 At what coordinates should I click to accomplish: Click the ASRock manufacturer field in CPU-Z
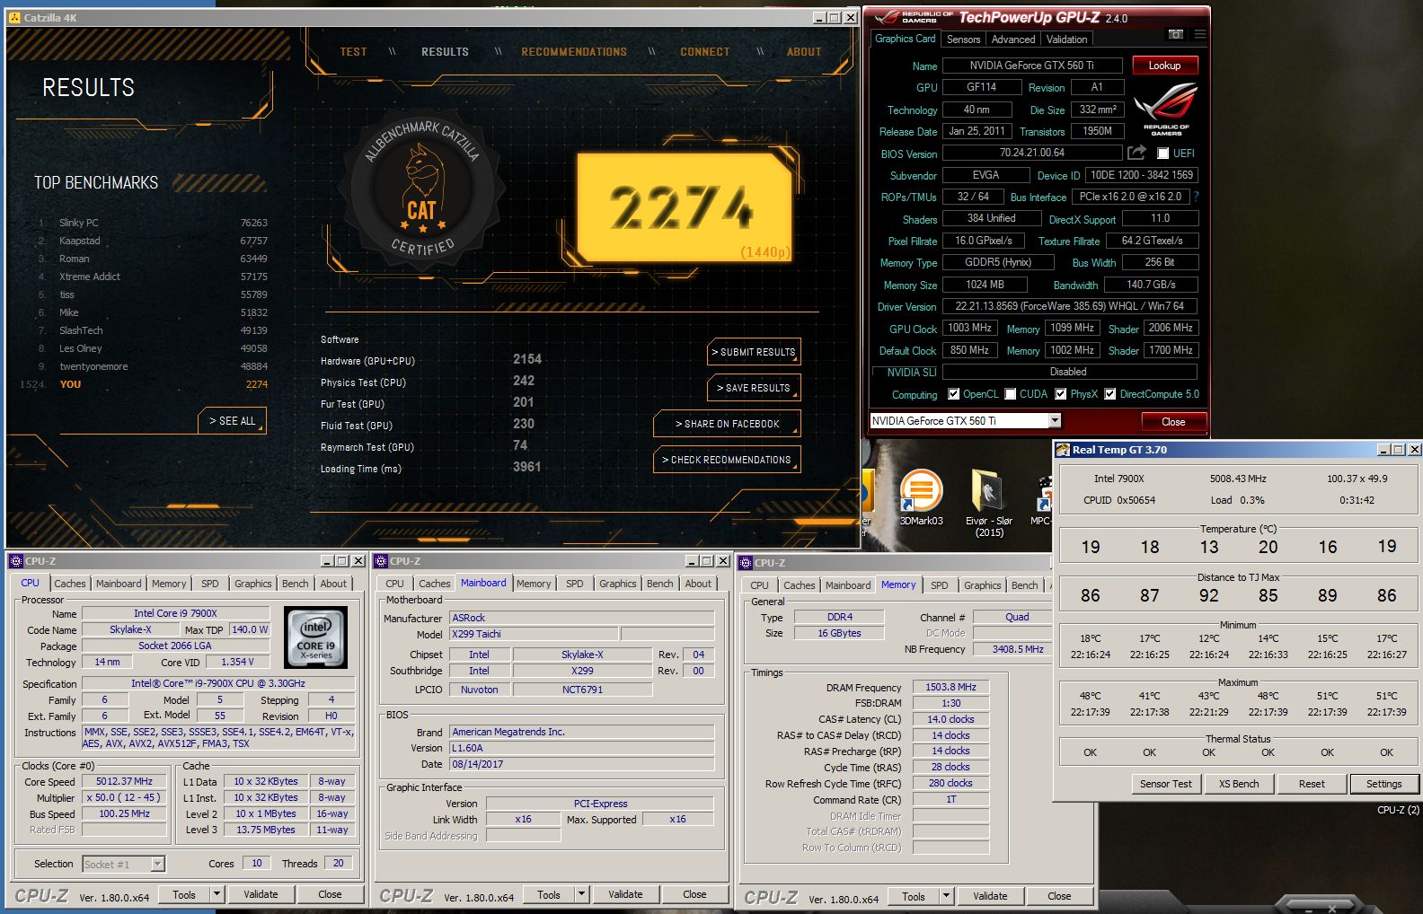coord(582,618)
